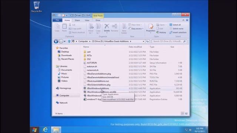Click Select none in the ribbon

(176, 29)
